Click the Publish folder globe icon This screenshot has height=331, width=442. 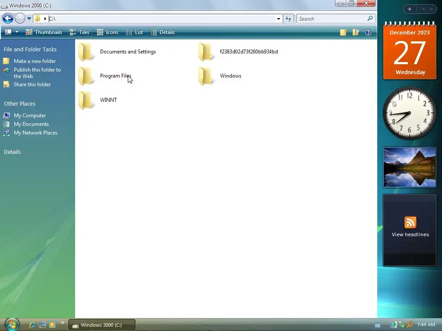click(x=6, y=70)
